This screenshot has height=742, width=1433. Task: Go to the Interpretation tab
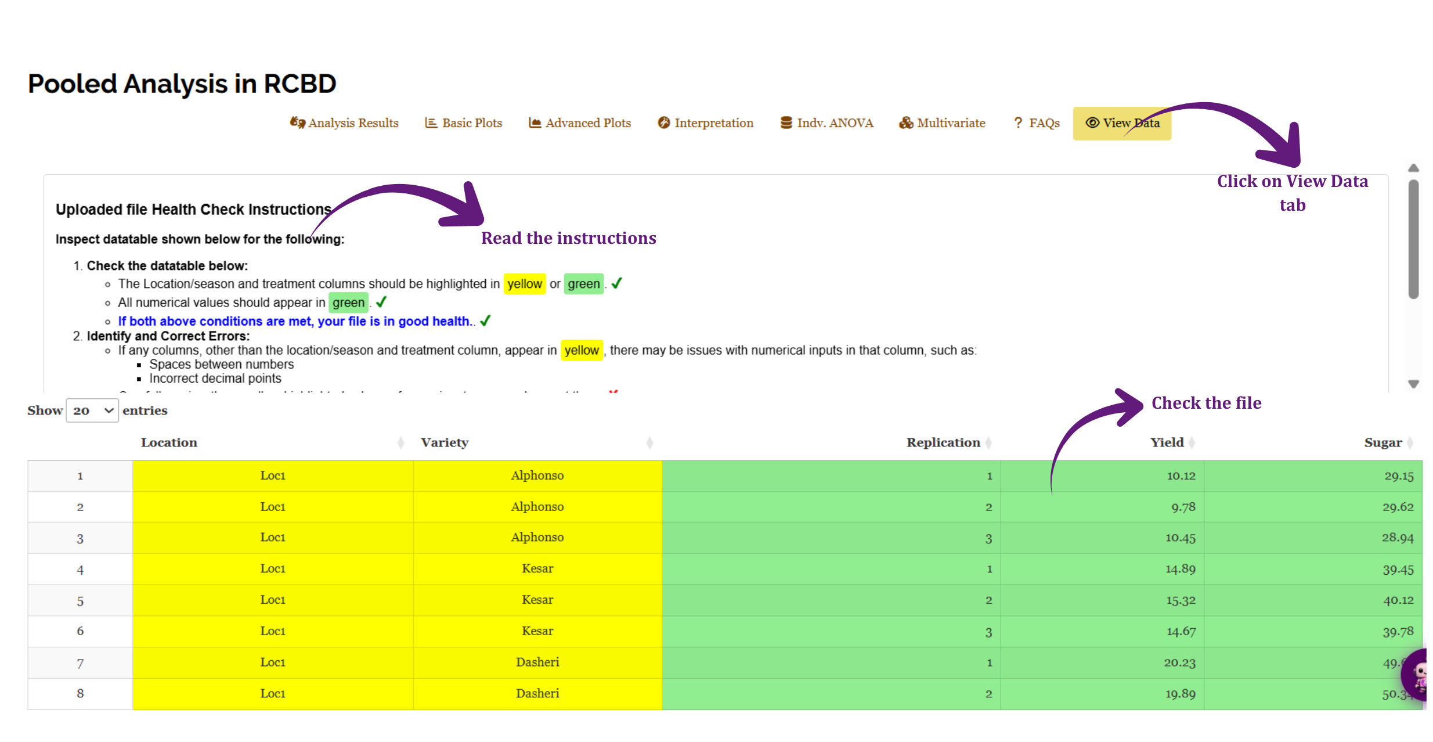click(x=706, y=123)
